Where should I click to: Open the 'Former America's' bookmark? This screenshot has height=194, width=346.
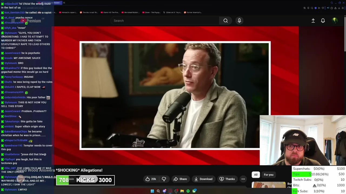(193, 12)
